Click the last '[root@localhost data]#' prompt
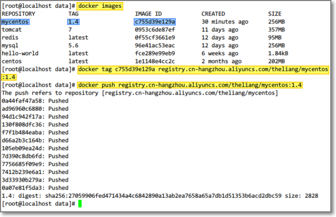This screenshot has height=217, width=336. pyautogui.click(x=38, y=203)
